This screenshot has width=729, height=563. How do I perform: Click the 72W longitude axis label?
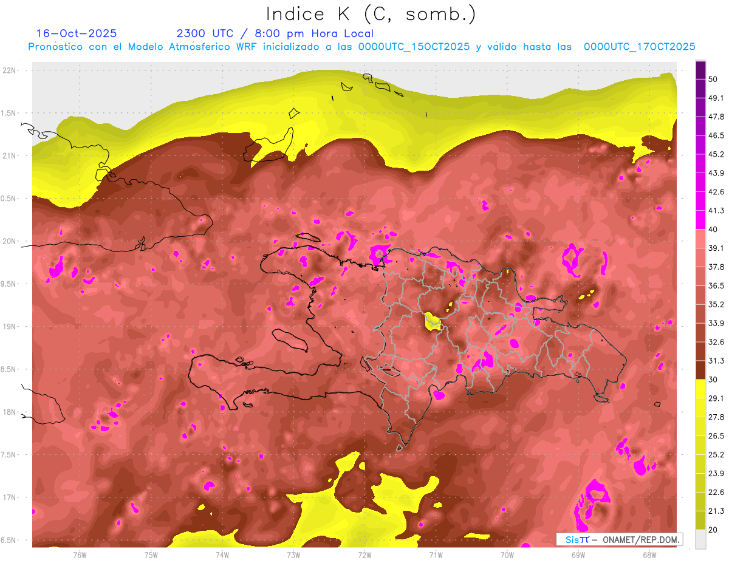pyautogui.click(x=364, y=554)
